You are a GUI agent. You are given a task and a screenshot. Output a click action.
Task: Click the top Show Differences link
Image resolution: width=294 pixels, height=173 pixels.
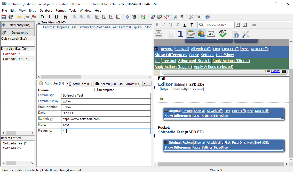171,55
